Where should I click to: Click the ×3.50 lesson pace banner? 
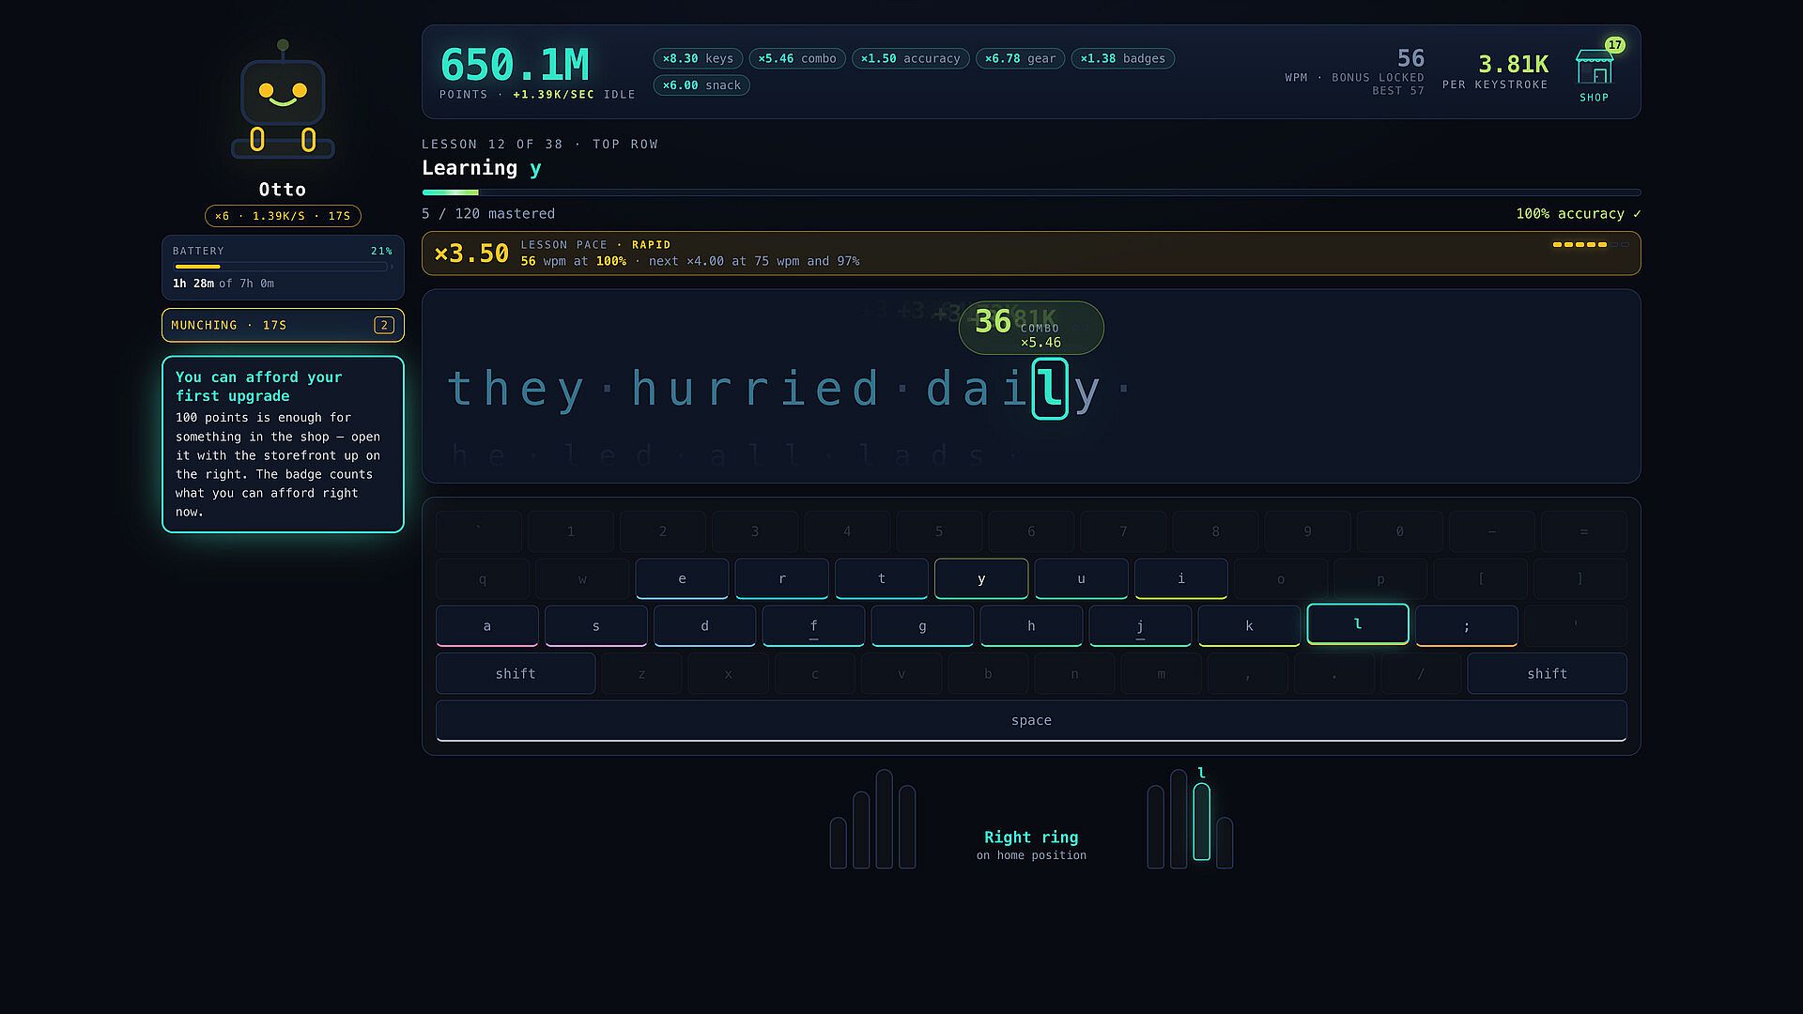(1031, 253)
